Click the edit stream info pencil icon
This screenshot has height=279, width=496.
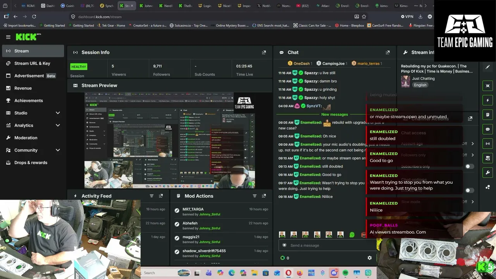tap(487, 67)
